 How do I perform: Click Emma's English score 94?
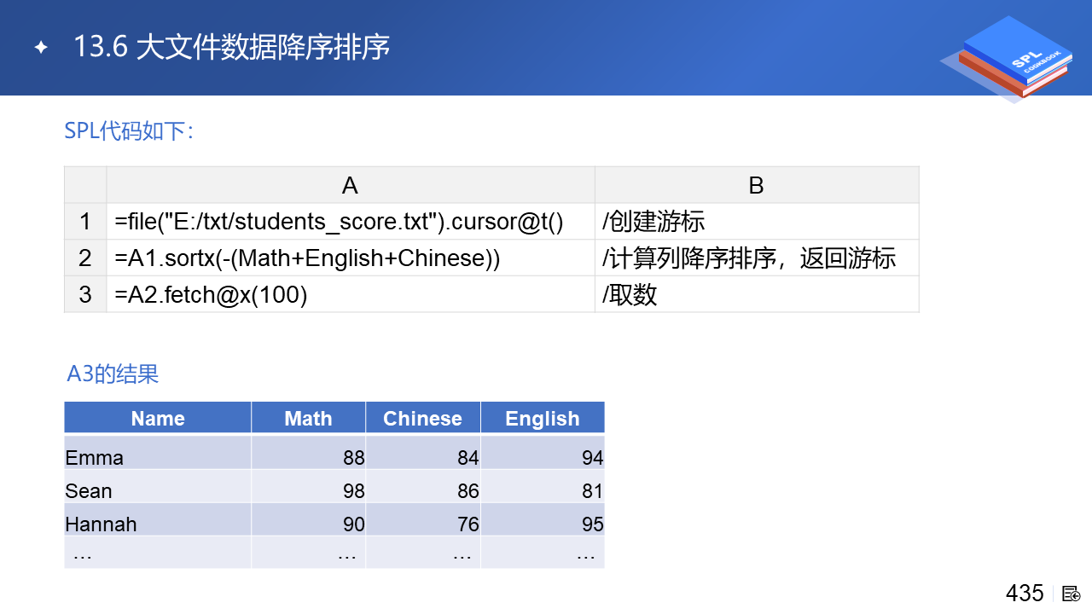542,453
